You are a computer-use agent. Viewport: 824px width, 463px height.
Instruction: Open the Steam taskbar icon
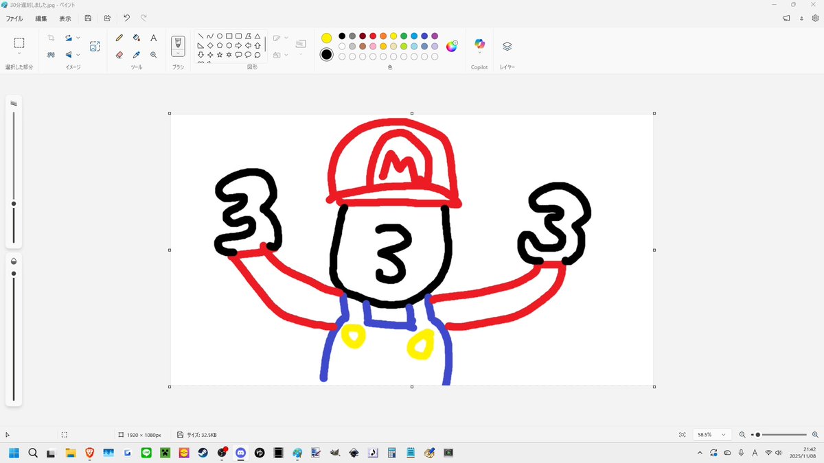tap(203, 453)
